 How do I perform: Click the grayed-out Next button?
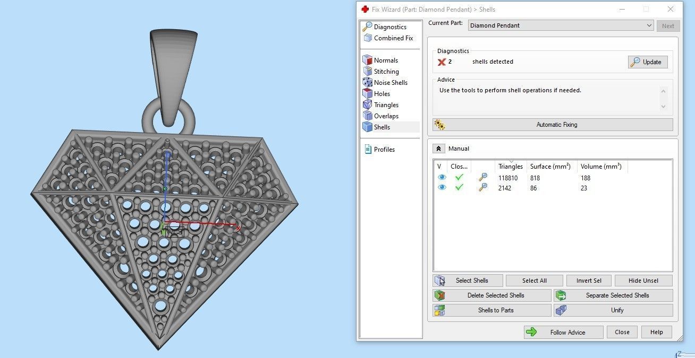point(668,25)
